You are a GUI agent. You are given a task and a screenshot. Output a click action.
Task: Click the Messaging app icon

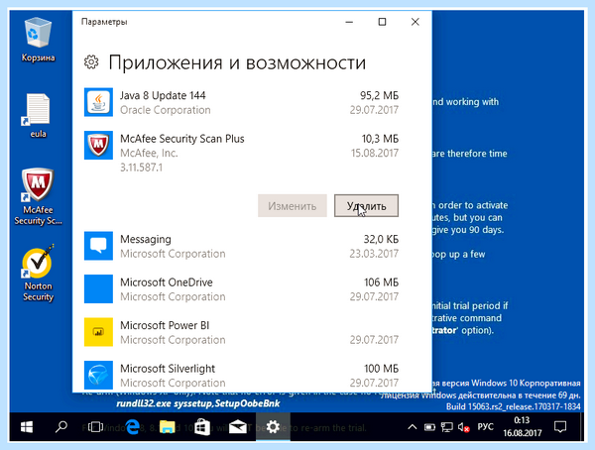pos(98,246)
